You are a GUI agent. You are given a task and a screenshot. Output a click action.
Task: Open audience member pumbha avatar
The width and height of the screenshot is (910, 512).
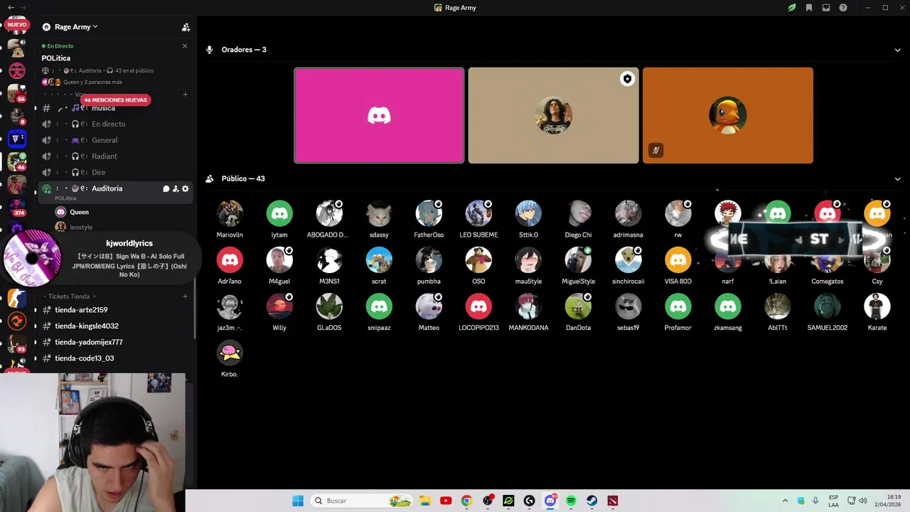[429, 260]
